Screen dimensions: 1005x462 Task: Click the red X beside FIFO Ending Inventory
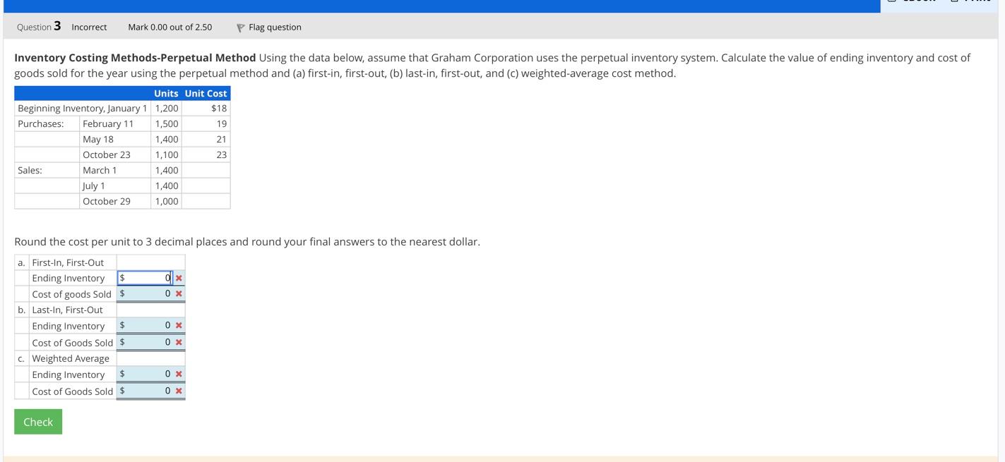tap(177, 277)
